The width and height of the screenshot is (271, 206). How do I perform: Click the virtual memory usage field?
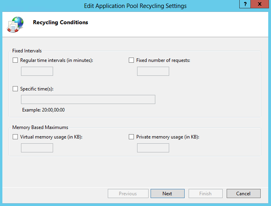[x=37, y=148]
